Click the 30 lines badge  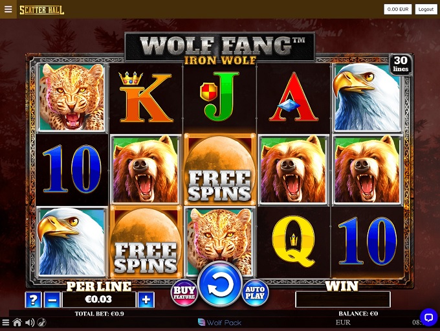(x=401, y=64)
